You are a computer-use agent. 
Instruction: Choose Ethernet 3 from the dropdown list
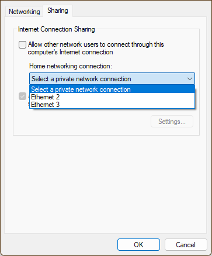click(x=112, y=105)
